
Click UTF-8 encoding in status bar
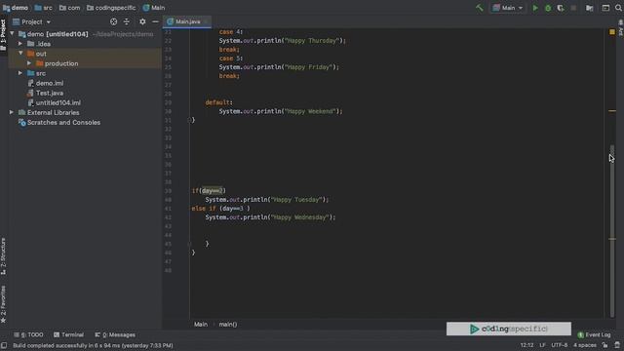(x=559, y=345)
